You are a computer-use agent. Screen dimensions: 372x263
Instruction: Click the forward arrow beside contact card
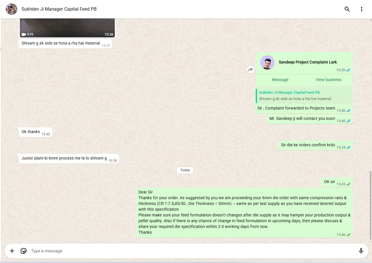(x=251, y=70)
